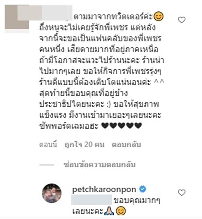Click the ^^ emoticon in the comment
202x219 pixels.
159,82
